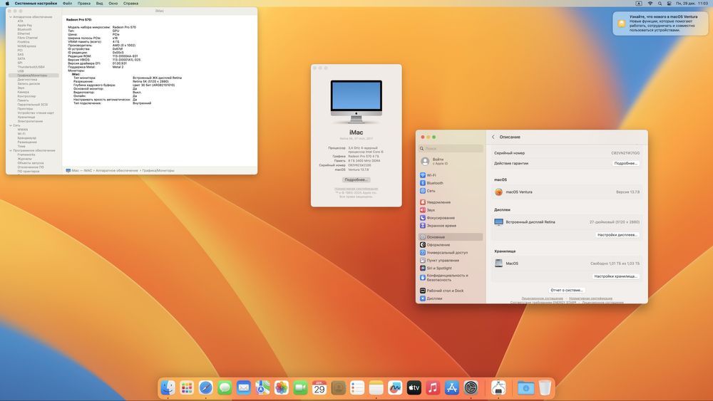This screenshot has width=713, height=401.
Task: Open Reminders app in the Dock
Action: point(357,388)
